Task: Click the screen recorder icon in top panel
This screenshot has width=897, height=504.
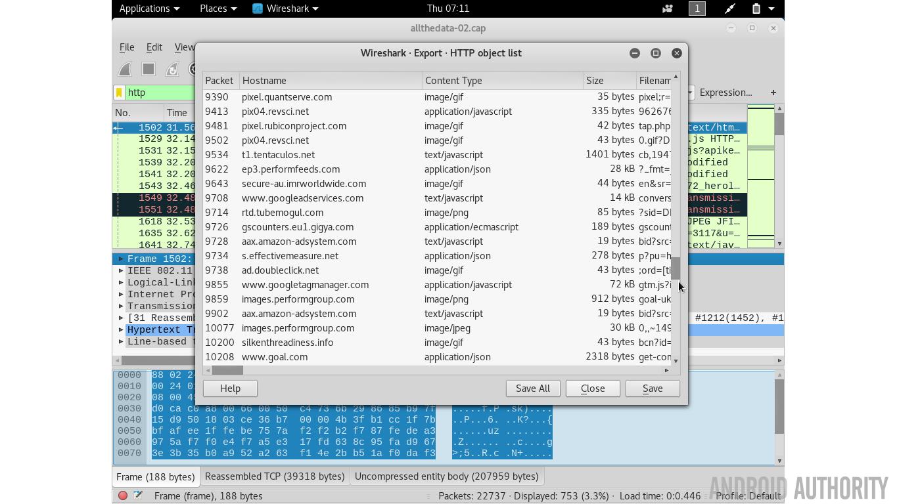Action: point(667,9)
